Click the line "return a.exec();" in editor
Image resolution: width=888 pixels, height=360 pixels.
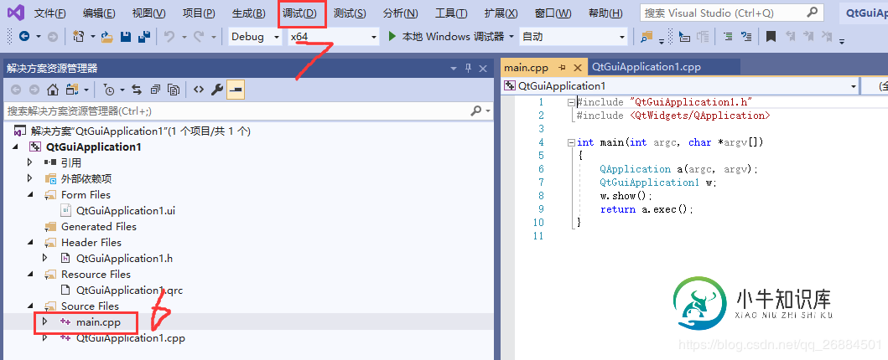point(647,209)
